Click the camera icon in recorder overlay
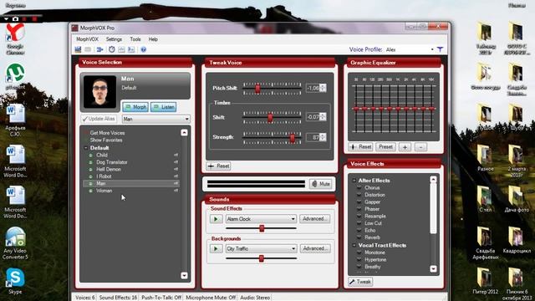This screenshot has height=301, width=535. point(15,18)
